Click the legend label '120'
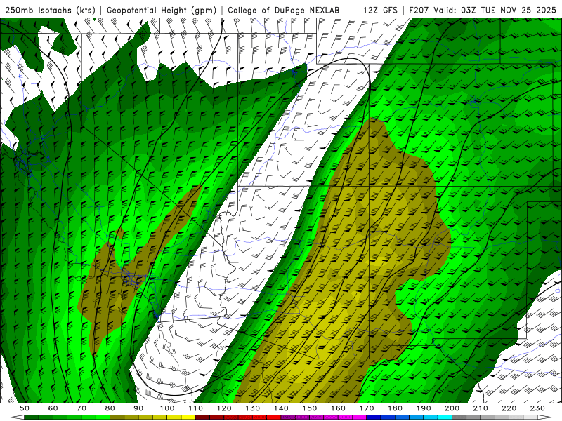The width and height of the screenshot is (562, 421). point(224,408)
